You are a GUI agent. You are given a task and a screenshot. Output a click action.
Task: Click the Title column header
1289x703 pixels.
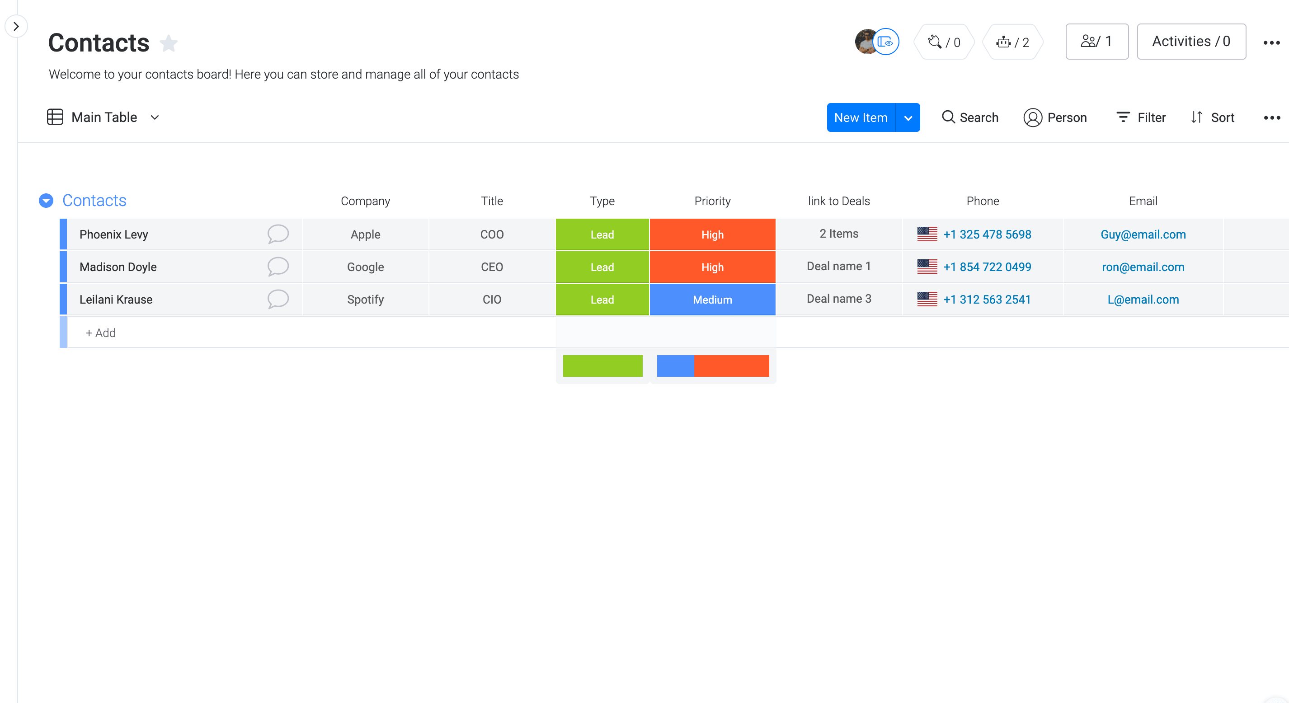492,201
